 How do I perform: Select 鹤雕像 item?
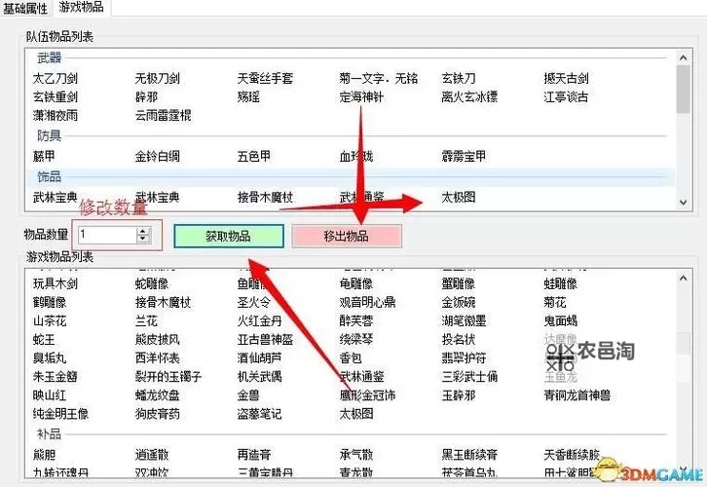tap(50, 302)
